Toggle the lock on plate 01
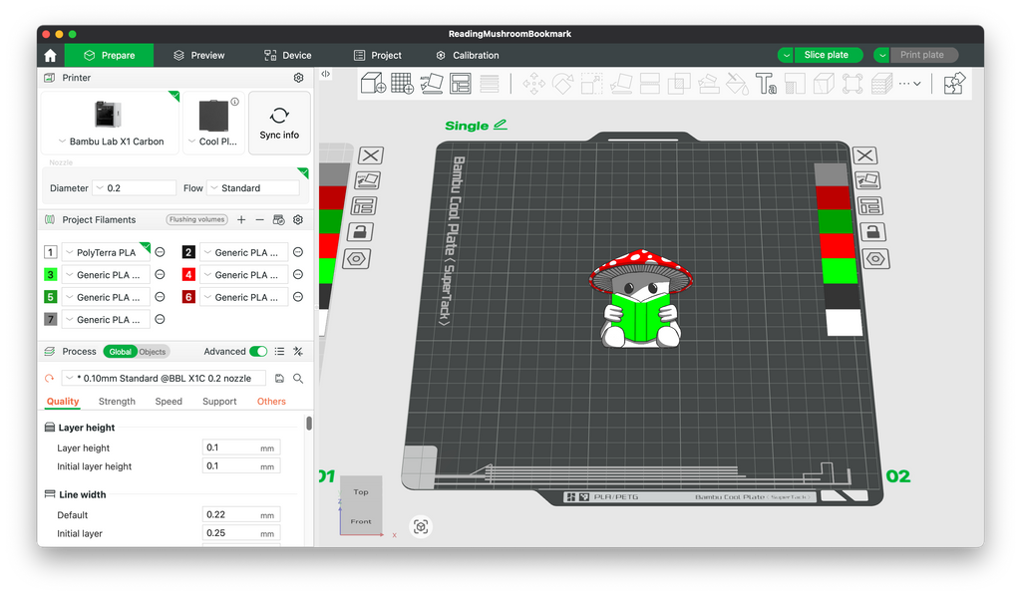Viewport: 1021px width, 596px height. [360, 231]
